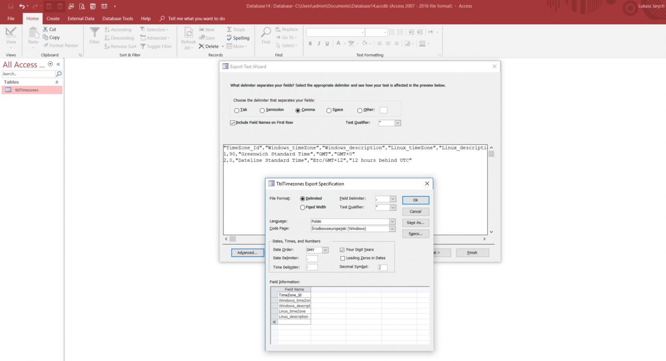Expand the Code Page dropdown list
Image resolution: width=666 pixels, height=361 pixels.
[x=392, y=229]
